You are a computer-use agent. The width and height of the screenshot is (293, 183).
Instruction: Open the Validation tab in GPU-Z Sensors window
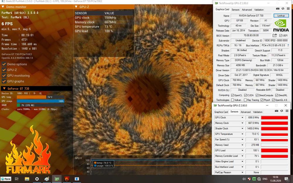click(258, 112)
